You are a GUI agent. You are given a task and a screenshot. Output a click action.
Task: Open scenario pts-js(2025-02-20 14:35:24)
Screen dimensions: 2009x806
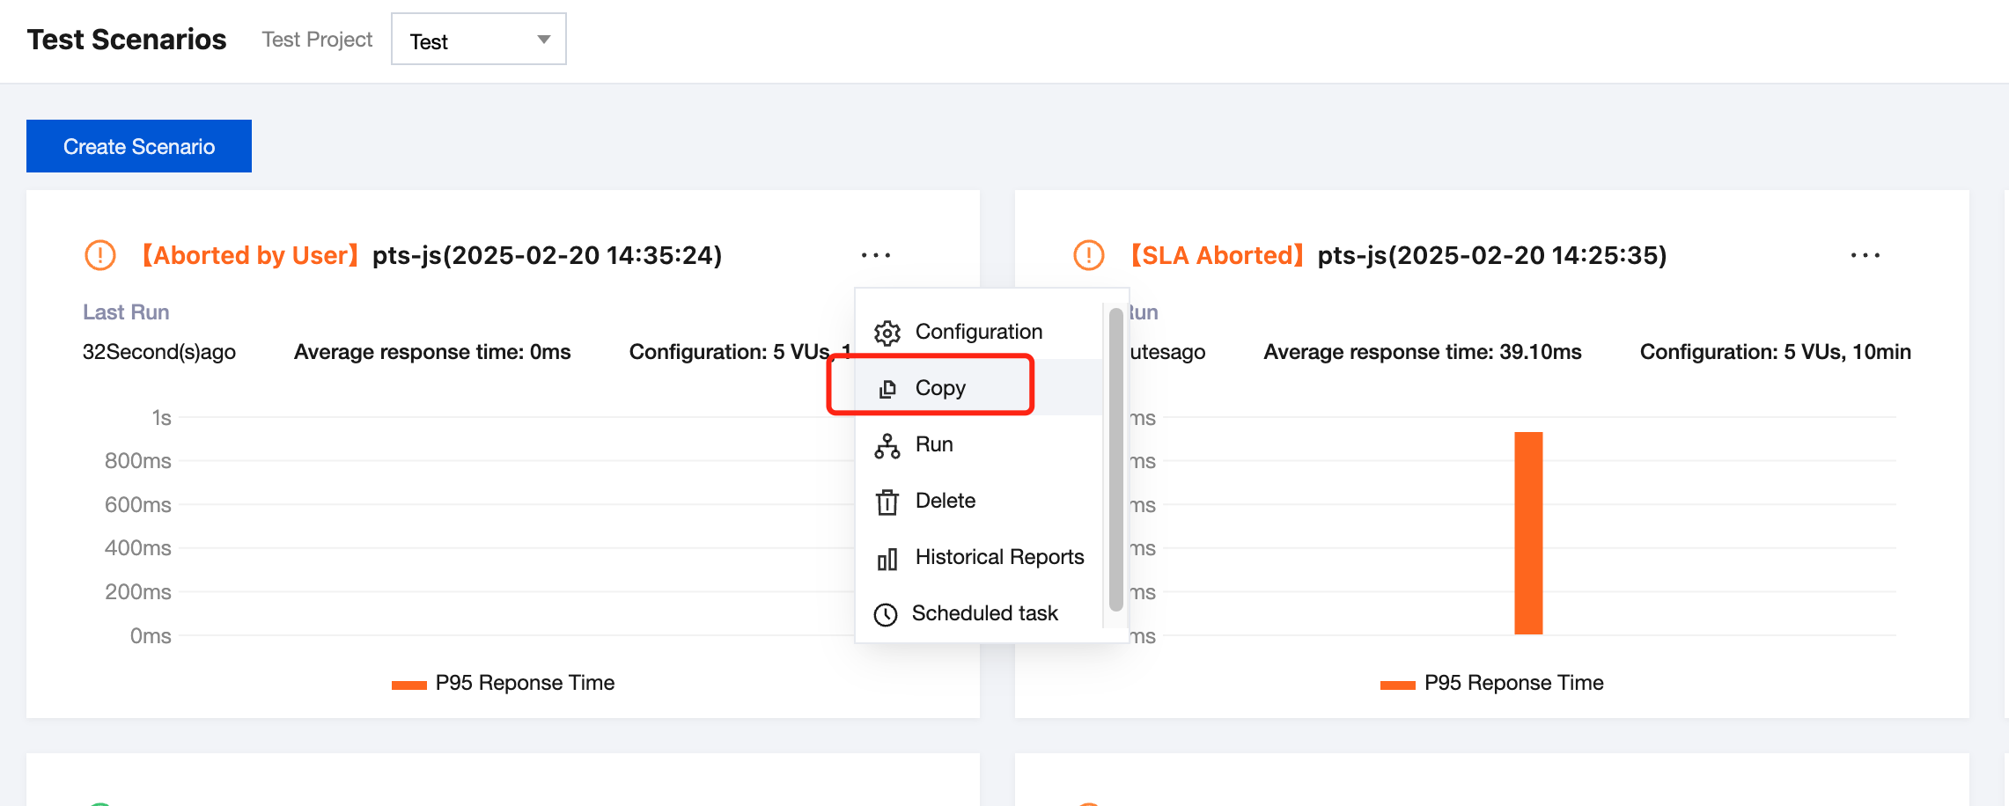(547, 255)
